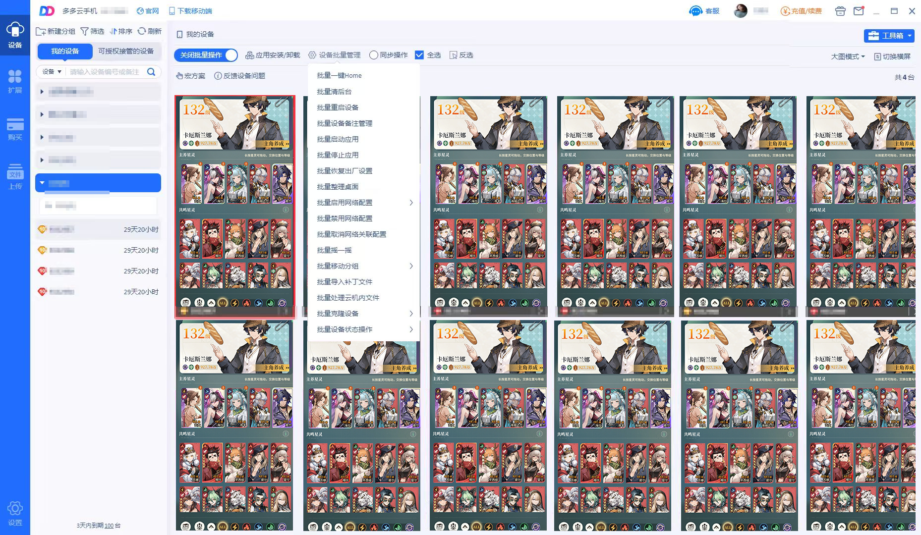Click the mail envelope icon
Viewport: 921px width, 535px height.
[x=859, y=11]
